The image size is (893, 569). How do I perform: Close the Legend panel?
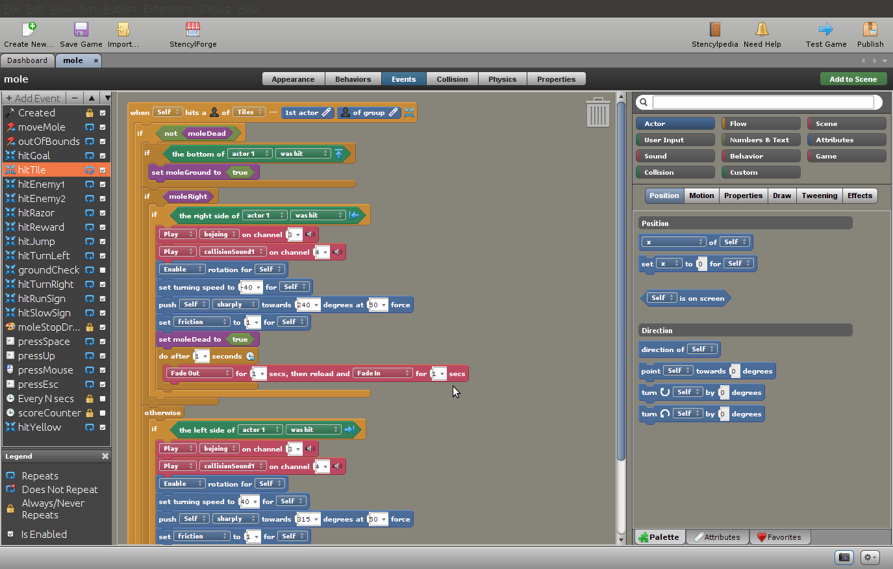pyautogui.click(x=105, y=456)
